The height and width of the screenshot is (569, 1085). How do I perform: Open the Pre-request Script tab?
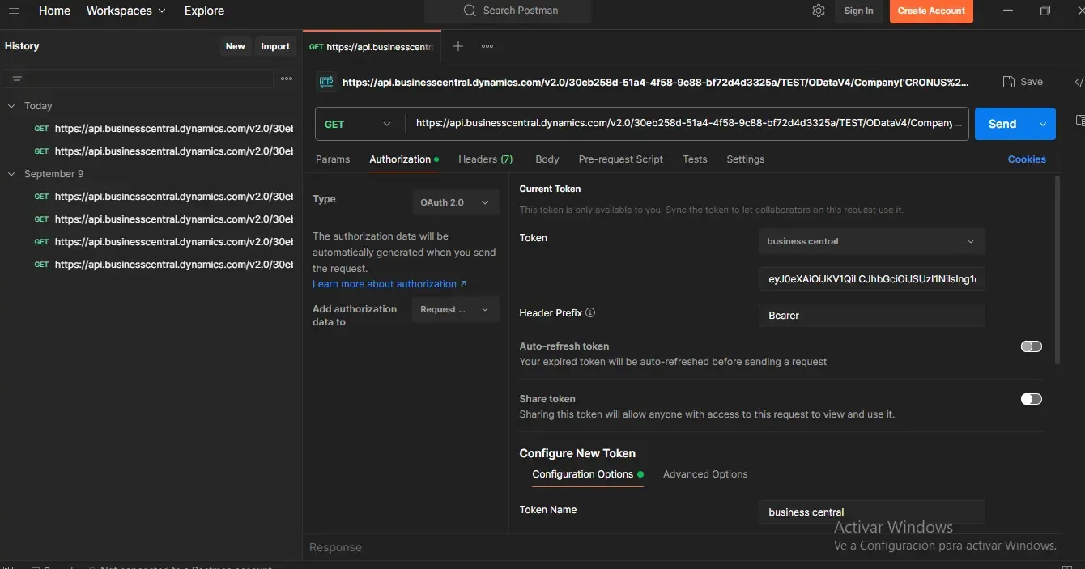coord(620,159)
